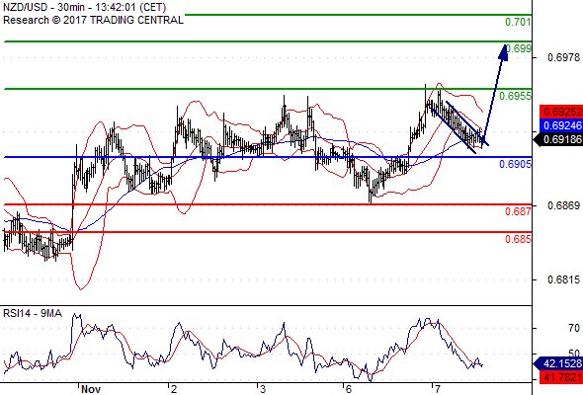Click the RSI14 - 9MA indicator label

(33, 314)
